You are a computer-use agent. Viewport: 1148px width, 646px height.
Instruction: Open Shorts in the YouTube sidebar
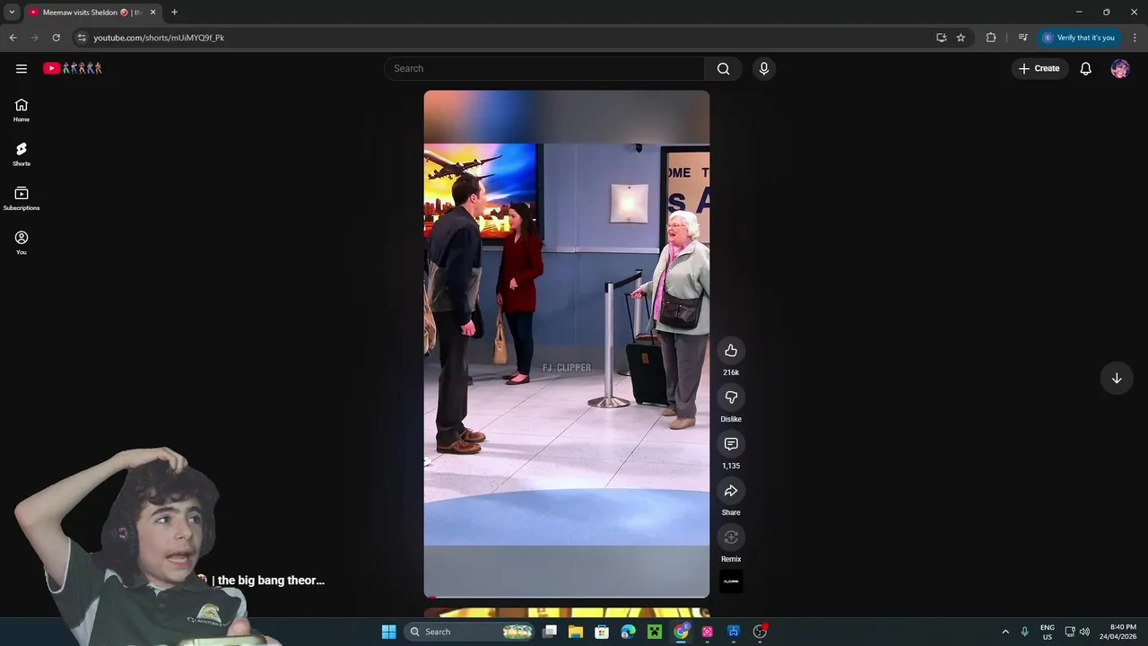pyautogui.click(x=22, y=154)
